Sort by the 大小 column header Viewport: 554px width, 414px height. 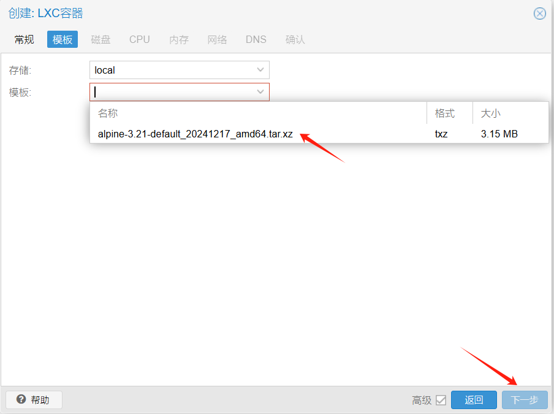click(x=510, y=113)
